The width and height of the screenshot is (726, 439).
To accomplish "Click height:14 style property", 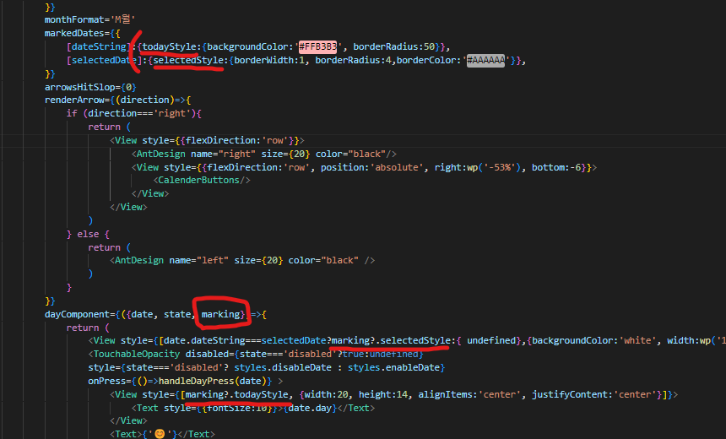I will tap(383, 394).
